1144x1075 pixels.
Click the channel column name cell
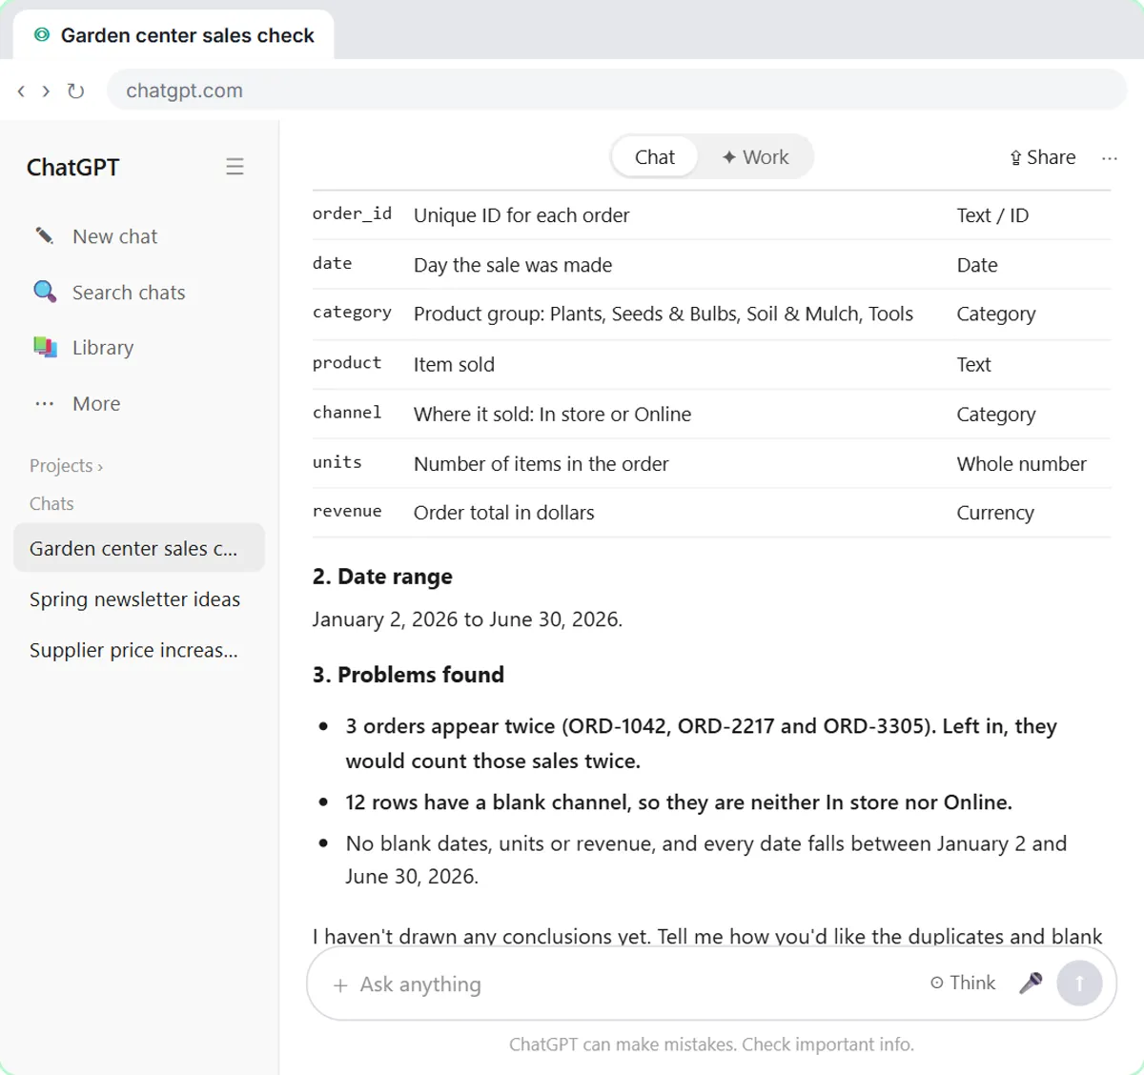tap(347, 413)
